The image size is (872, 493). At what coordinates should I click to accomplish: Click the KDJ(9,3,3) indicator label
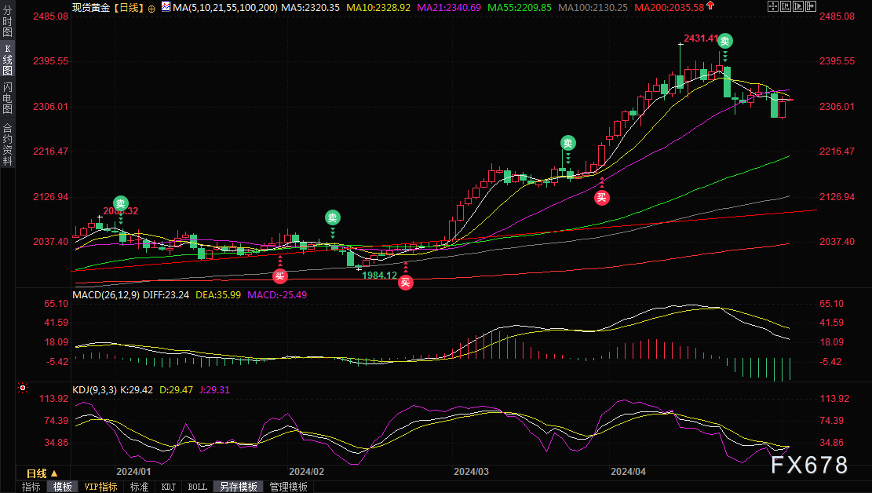pos(94,390)
